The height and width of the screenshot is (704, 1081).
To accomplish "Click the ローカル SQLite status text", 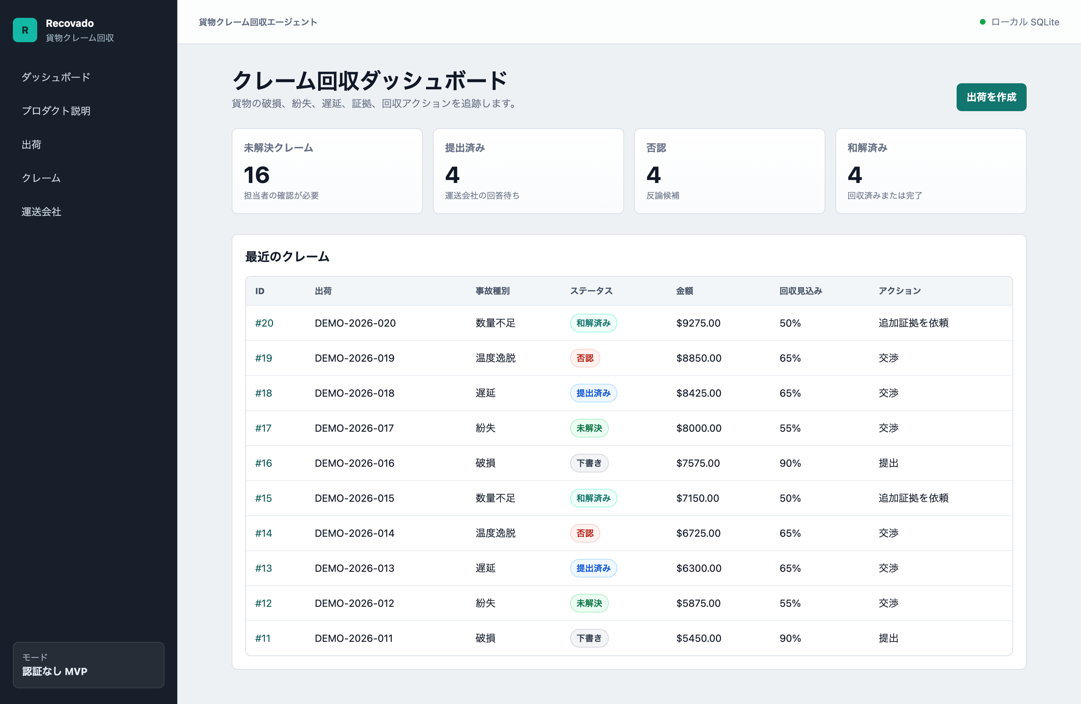I will pyautogui.click(x=1025, y=22).
